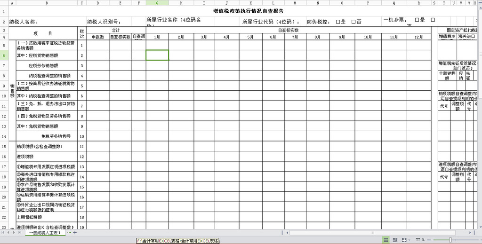Click the 全部销售额 cell in the right table
482x244 pixels.
tap(447, 76)
